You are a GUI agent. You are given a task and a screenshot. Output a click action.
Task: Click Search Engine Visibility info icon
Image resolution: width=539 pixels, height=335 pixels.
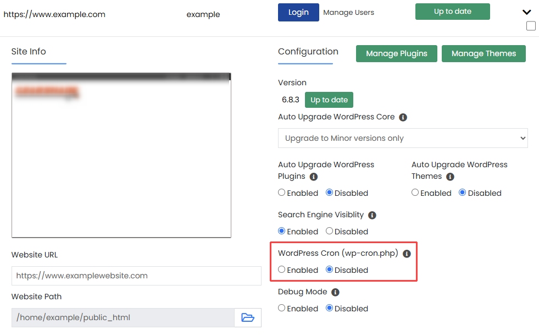point(372,215)
